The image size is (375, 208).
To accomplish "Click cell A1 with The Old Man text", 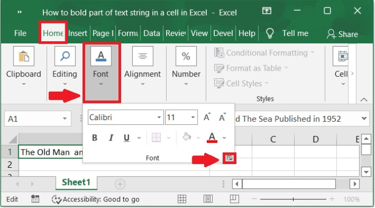I will coord(51,152).
